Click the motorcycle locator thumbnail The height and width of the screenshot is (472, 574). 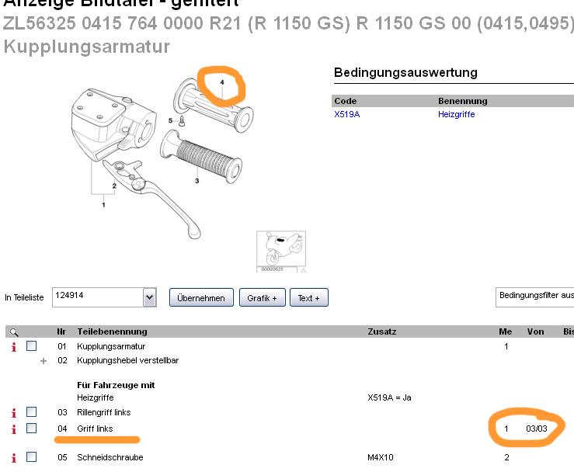tap(281, 252)
